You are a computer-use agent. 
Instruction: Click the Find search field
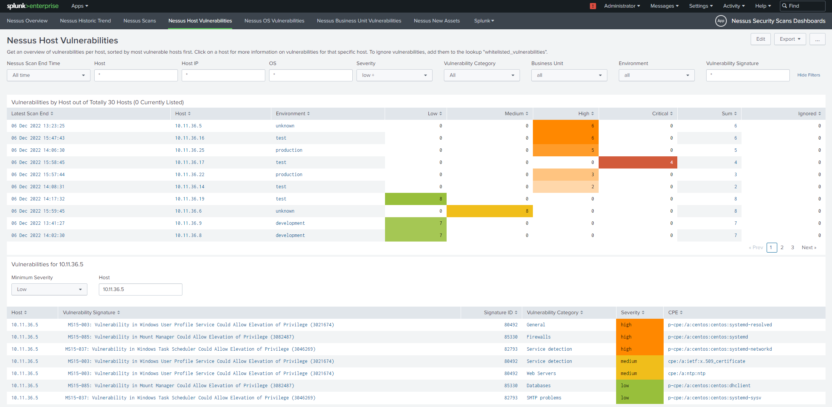pyautogui.click(x=803, y=6)
